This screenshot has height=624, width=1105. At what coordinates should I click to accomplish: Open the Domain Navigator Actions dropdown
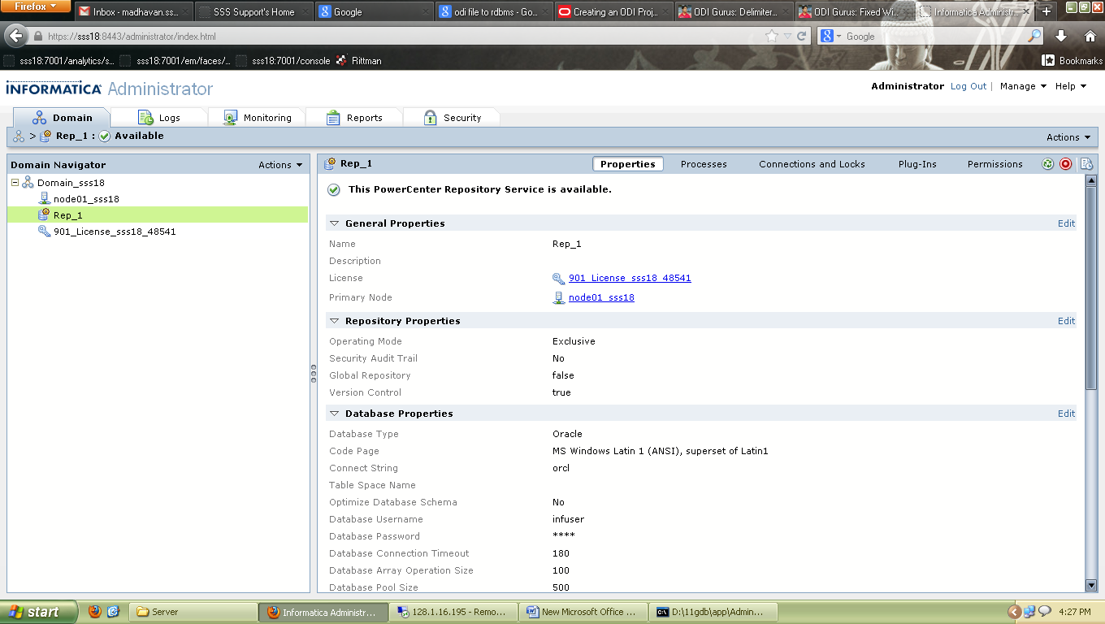280,165
